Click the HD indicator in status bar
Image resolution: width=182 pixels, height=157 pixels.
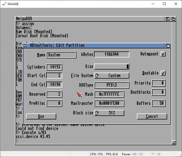pyautogui.click(x=134, y=154)
